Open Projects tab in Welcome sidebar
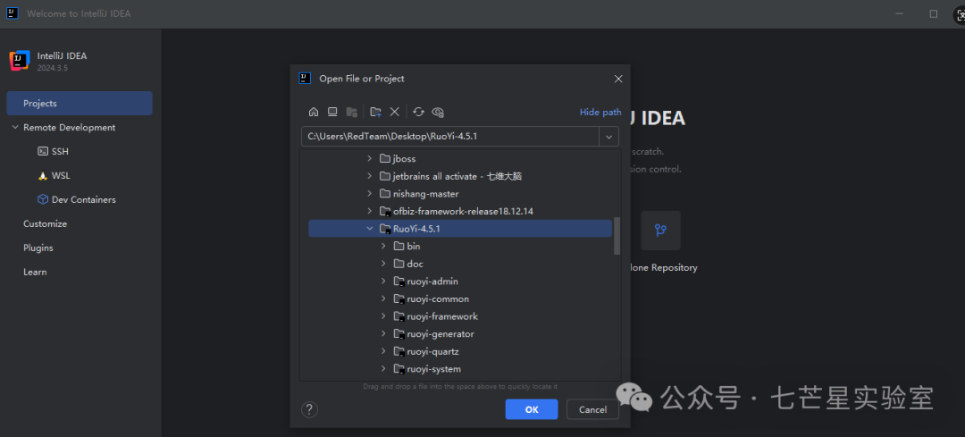The image size is (965, 437). click(80, 104)
